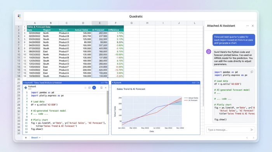The width and height of the screenshot is (272, 152).
Task: Click the Date table header
Action: [35, 30]
